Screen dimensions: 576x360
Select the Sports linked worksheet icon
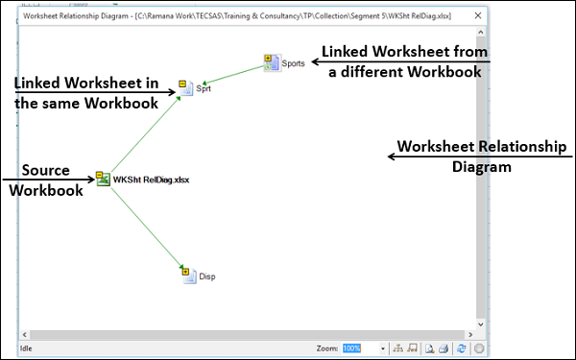click(273, 63)
